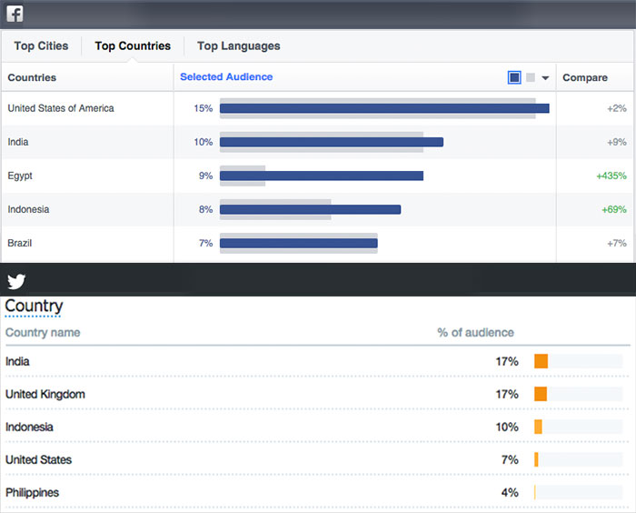This screenshot has height=513, width=636.
Task: Click the Facebook logo icon
Action: pyautogui.click(x=15, y=14)
